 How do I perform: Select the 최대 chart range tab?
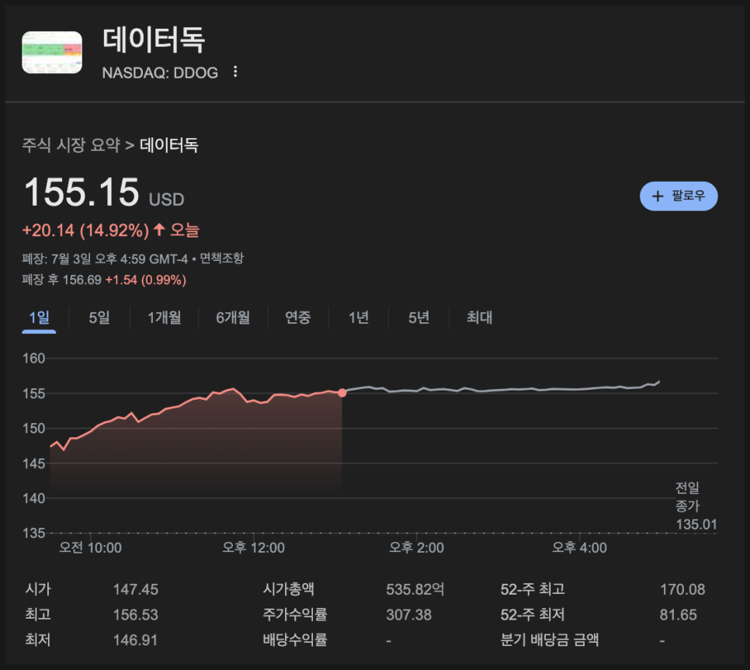click(x=479, y=318)
